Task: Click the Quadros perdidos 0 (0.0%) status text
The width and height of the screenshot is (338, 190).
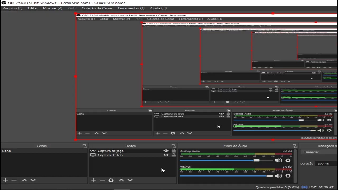Action: point(277,187)
